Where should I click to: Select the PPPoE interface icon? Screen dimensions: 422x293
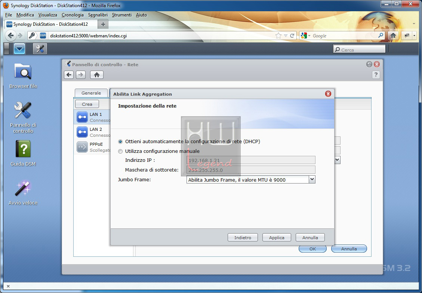pyautogui.click(x=82, y=147)
